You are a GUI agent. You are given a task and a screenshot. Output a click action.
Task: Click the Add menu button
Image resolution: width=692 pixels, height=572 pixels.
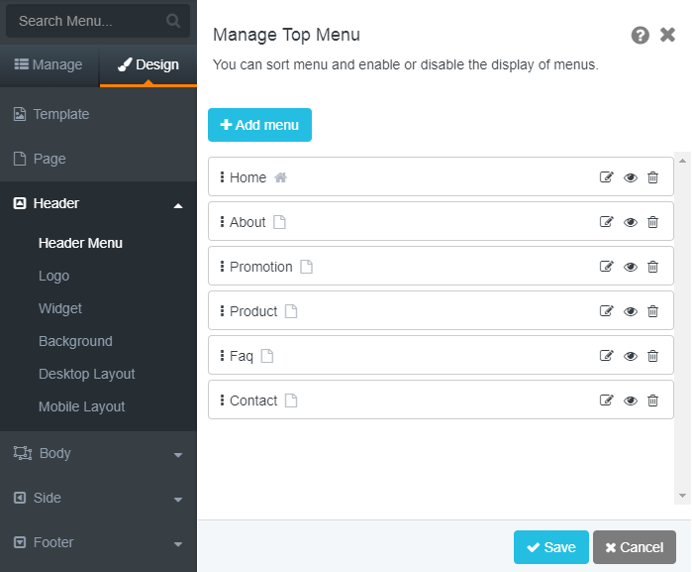click(259, 125)
